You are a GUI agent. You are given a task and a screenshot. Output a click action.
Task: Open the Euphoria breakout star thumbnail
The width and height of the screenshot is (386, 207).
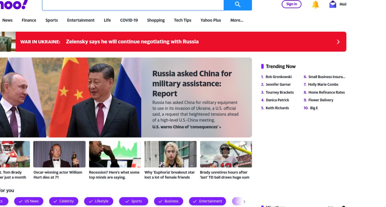(170, 154)
